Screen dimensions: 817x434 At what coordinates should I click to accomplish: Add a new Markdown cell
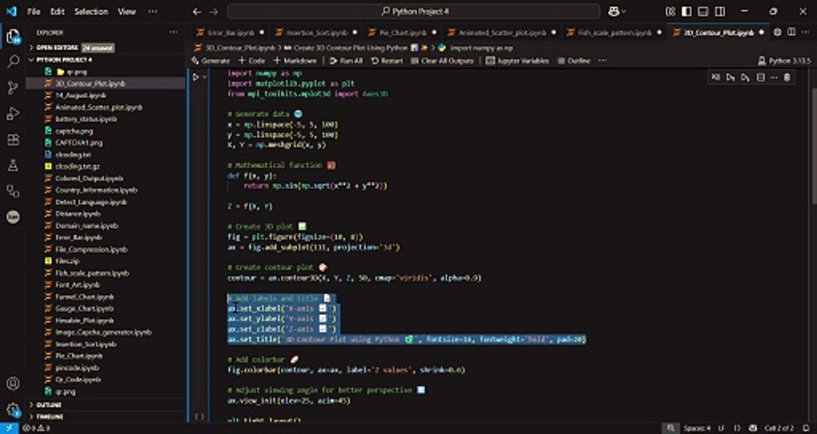295,60
